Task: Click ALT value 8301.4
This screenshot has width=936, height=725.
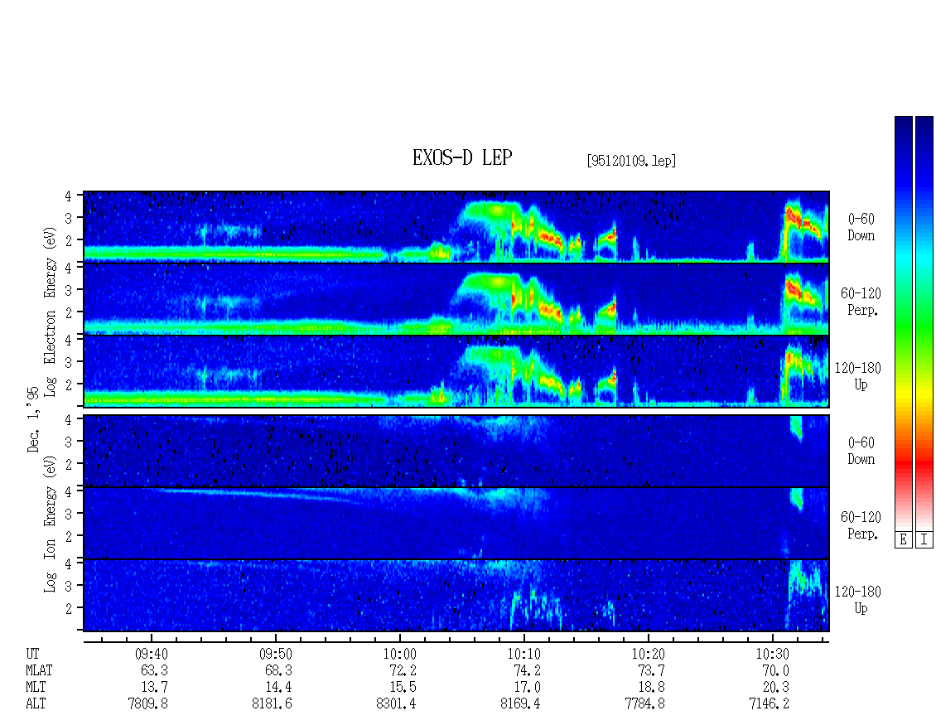Action: pyautogui.click(x=397, y=704)
